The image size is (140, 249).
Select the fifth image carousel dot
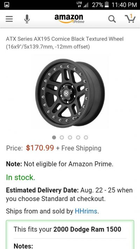click(86, 137)
